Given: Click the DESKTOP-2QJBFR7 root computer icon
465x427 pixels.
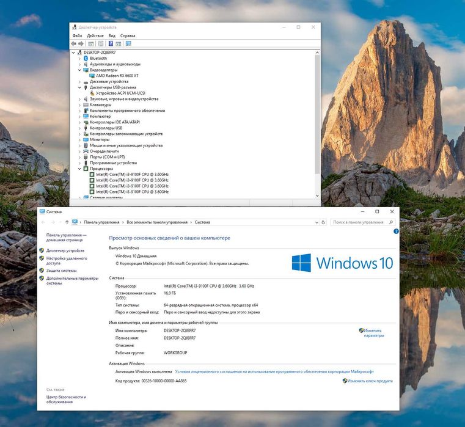Looking at the screenshot, I should pyautogui.click(x=79, y=53).
